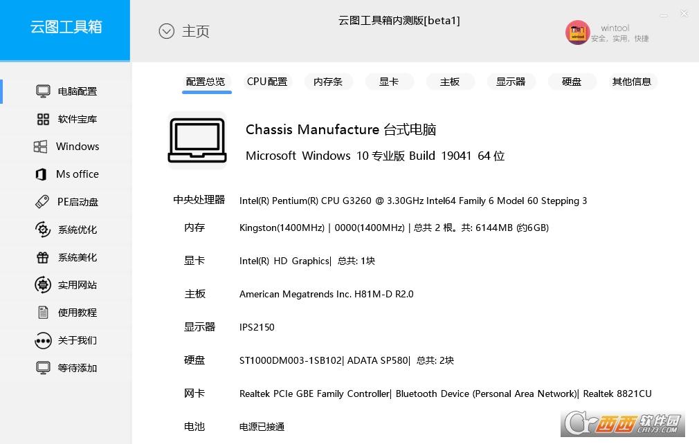Click the PE启动盘 USB drive icon

(42, 202)
